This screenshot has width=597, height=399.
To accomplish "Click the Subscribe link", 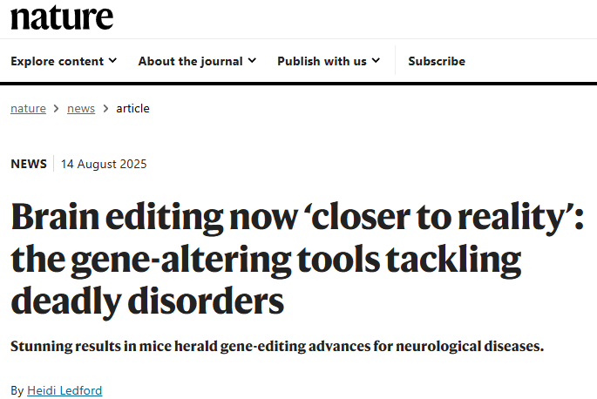I will (x=437, y=61).
